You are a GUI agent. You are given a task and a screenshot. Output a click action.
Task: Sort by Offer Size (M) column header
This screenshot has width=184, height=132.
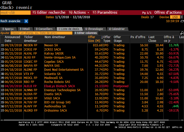click(95, 39)
